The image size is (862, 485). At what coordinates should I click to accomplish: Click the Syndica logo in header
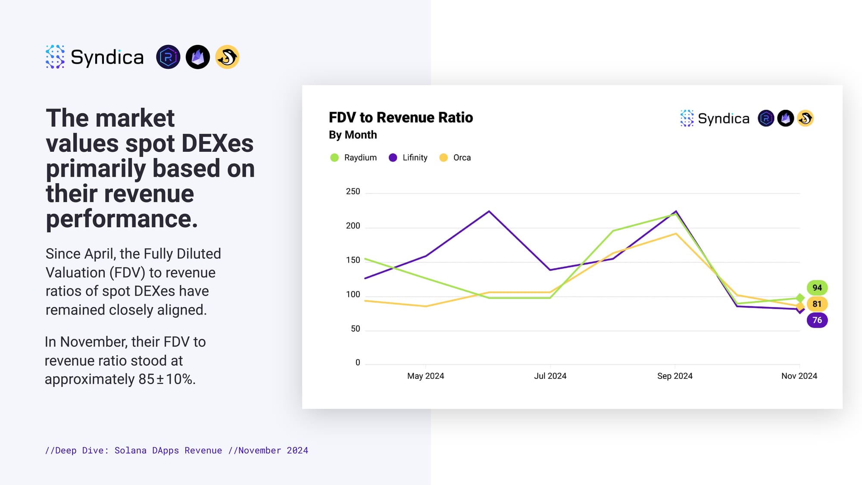click(x=94, y=57)
